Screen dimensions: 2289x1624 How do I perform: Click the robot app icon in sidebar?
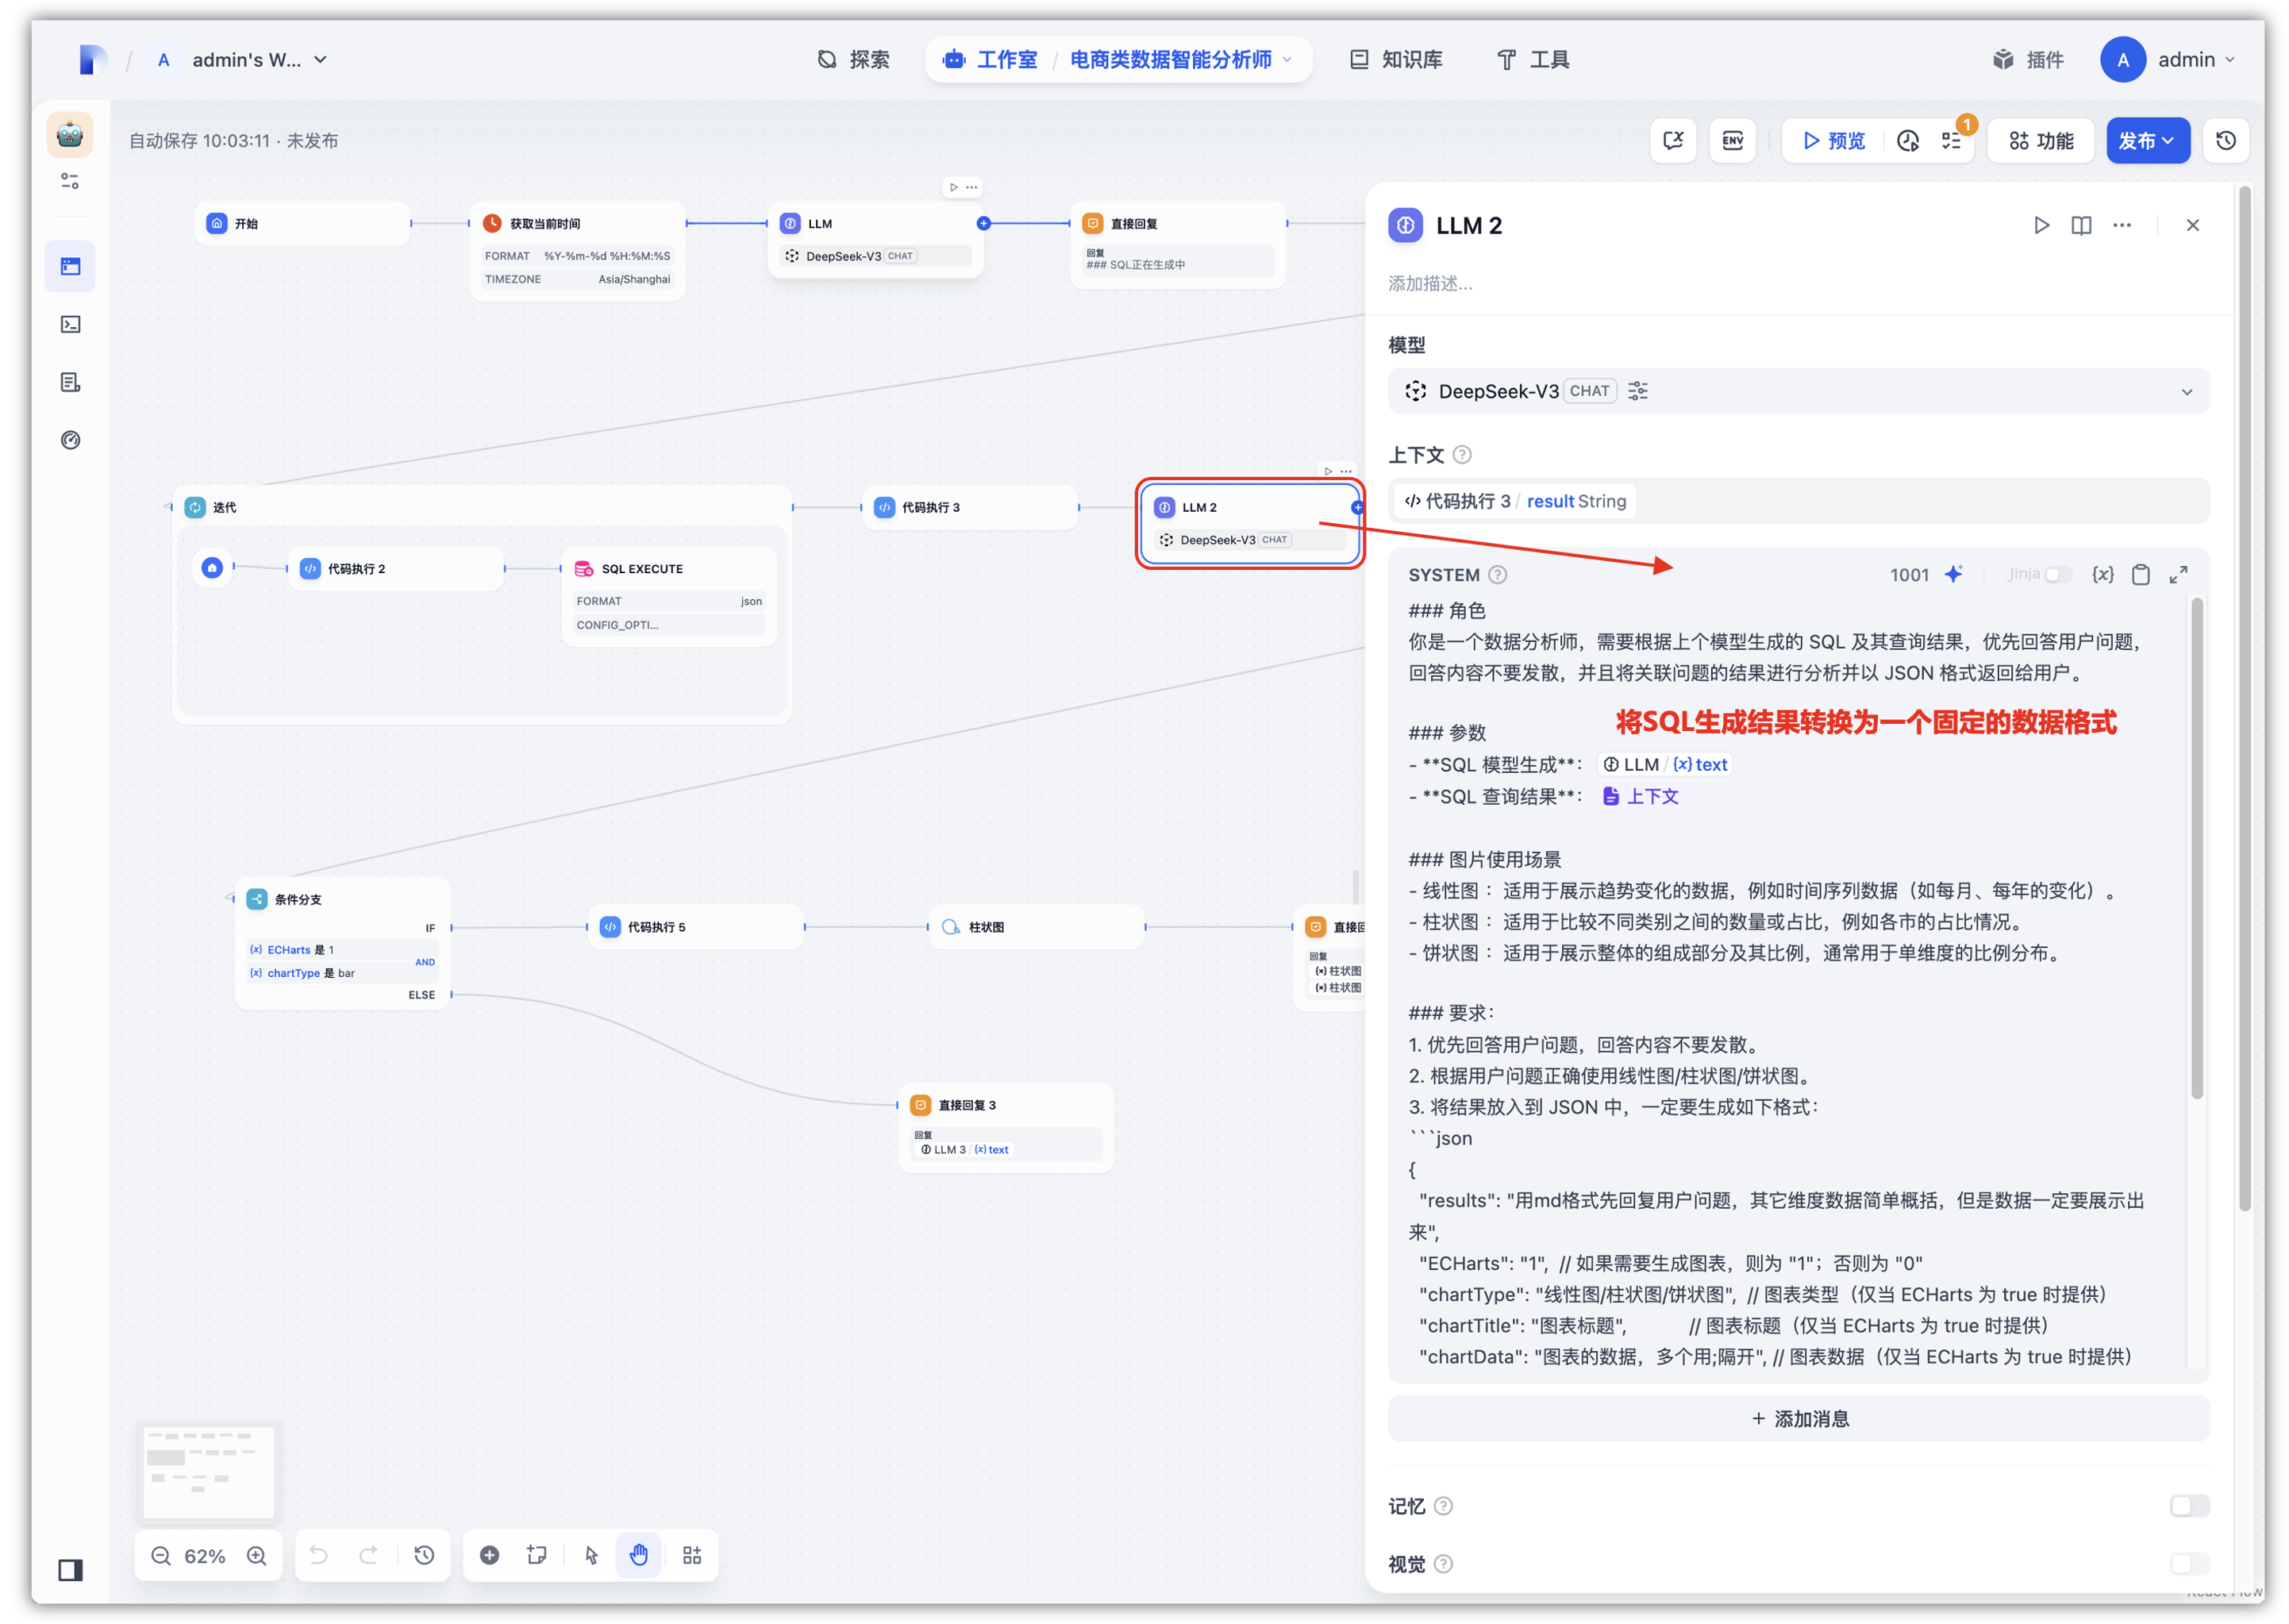pos(70,134)
